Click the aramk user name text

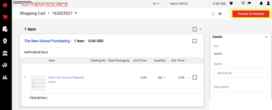[x=218, y=54]
